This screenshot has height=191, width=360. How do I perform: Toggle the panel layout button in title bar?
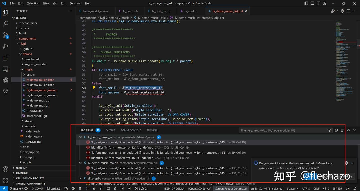pos(312,3)
